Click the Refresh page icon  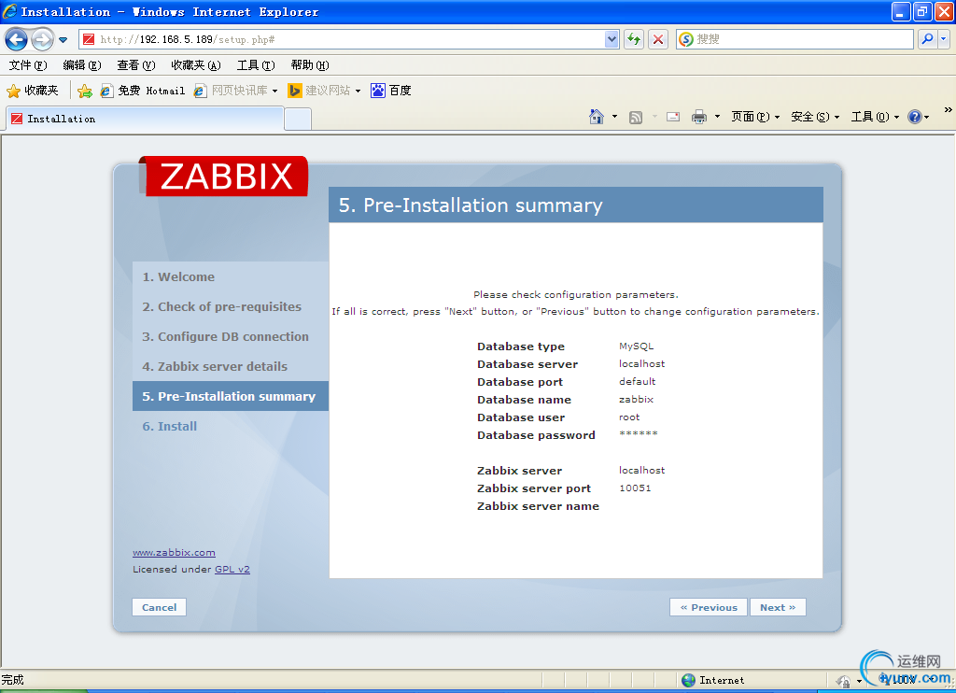[634, 39]
